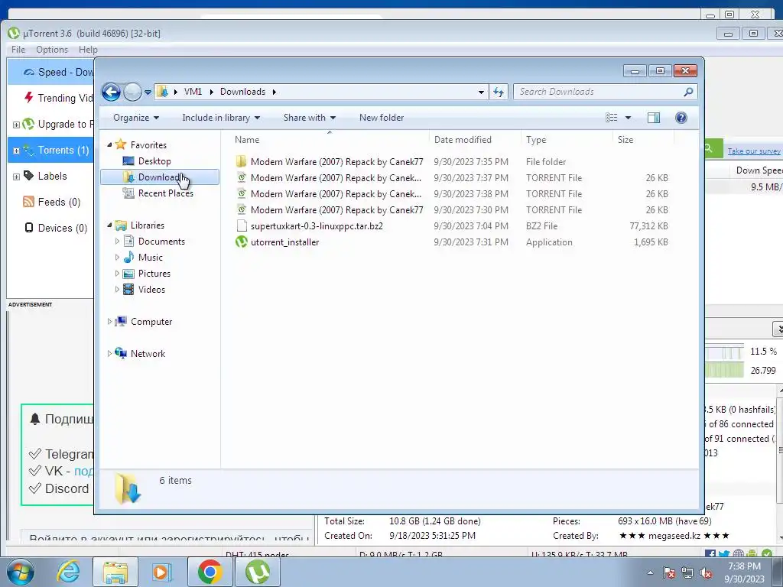Screen dimensions: 783x587
Task: Launch Internet Explorer from the taskbar
Action: pos(68,572)
